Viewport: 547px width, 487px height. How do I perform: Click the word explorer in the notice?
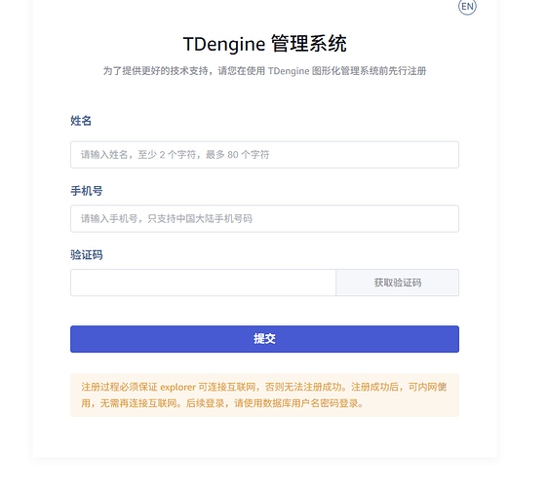click(x=177, y=387)
